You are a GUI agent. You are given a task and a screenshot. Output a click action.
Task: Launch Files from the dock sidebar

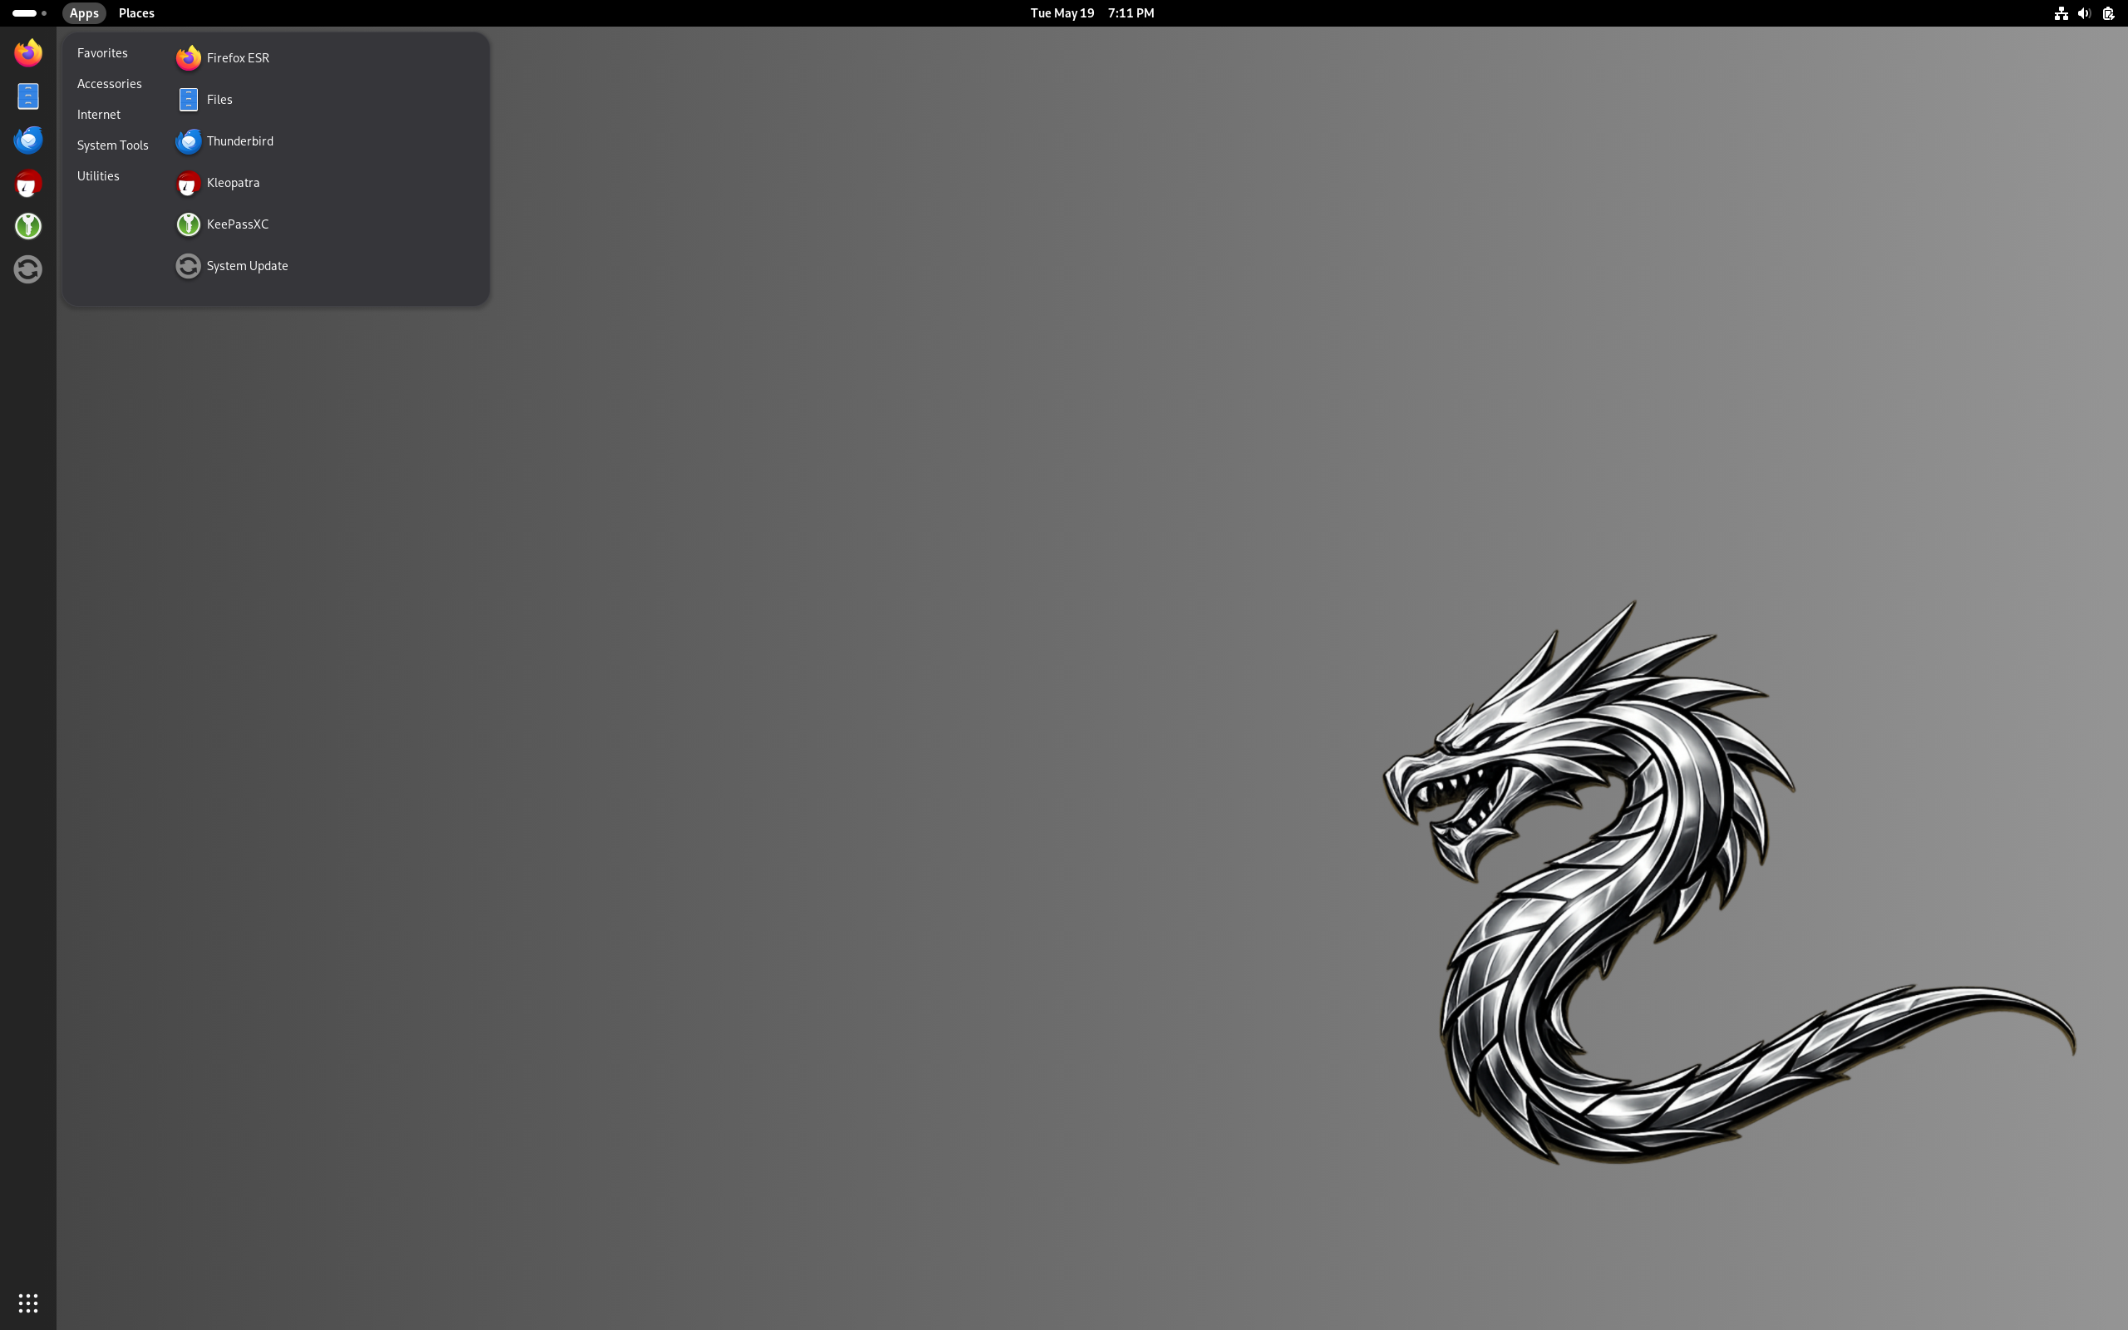[28, 96]
